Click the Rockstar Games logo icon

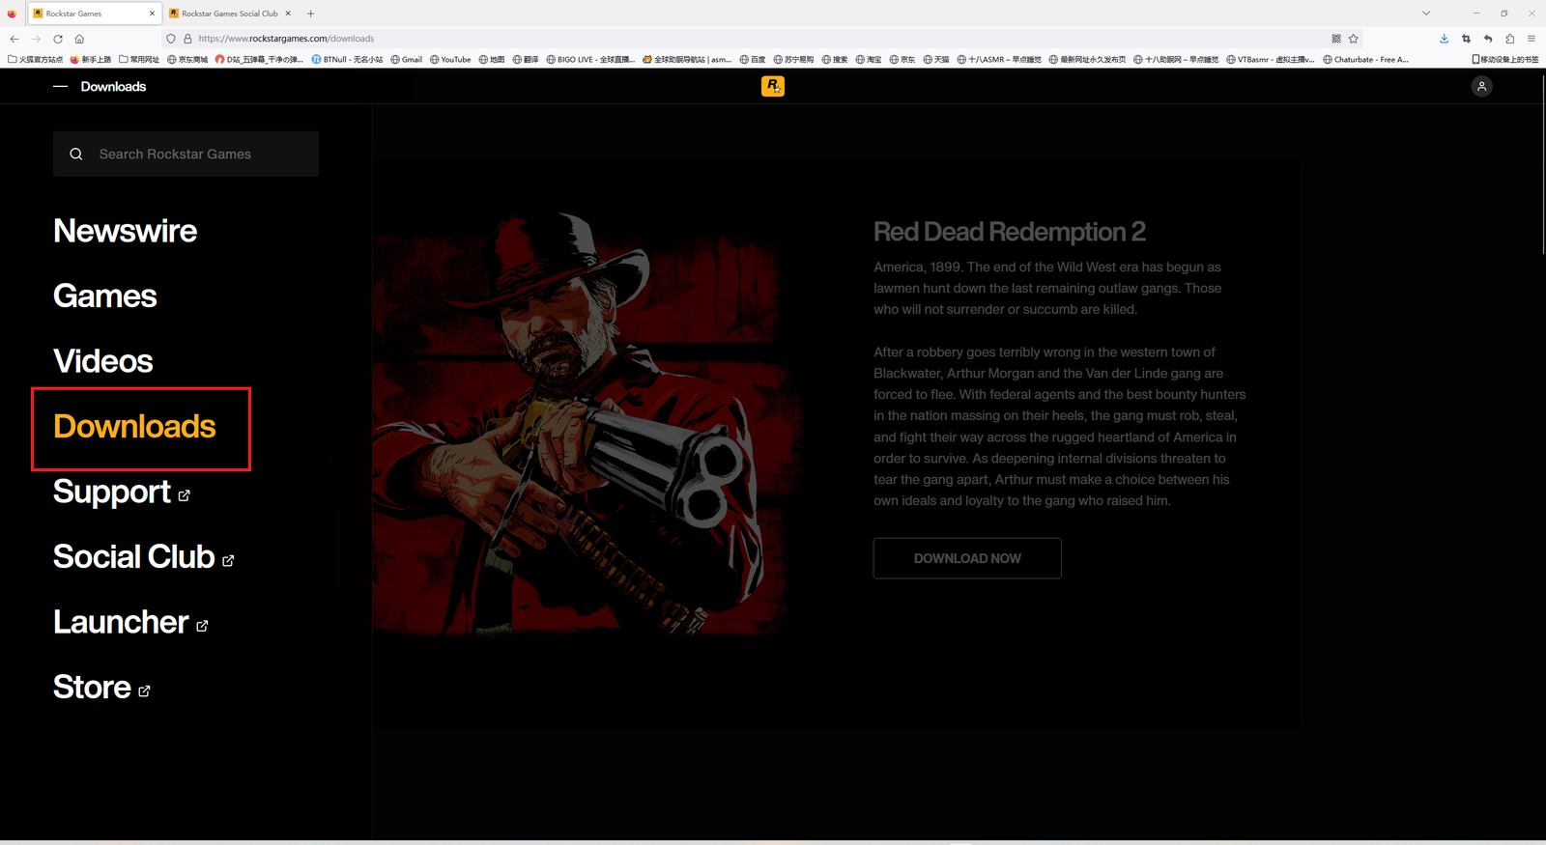point(772,86)
